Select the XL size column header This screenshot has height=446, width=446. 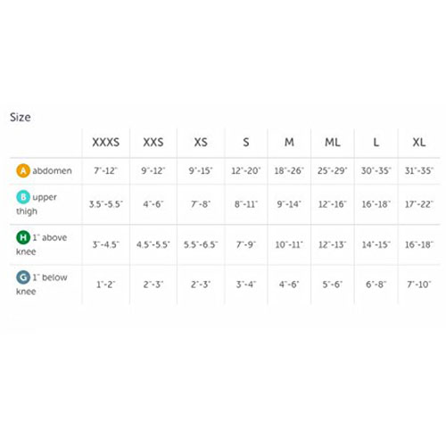click(419, 142)
